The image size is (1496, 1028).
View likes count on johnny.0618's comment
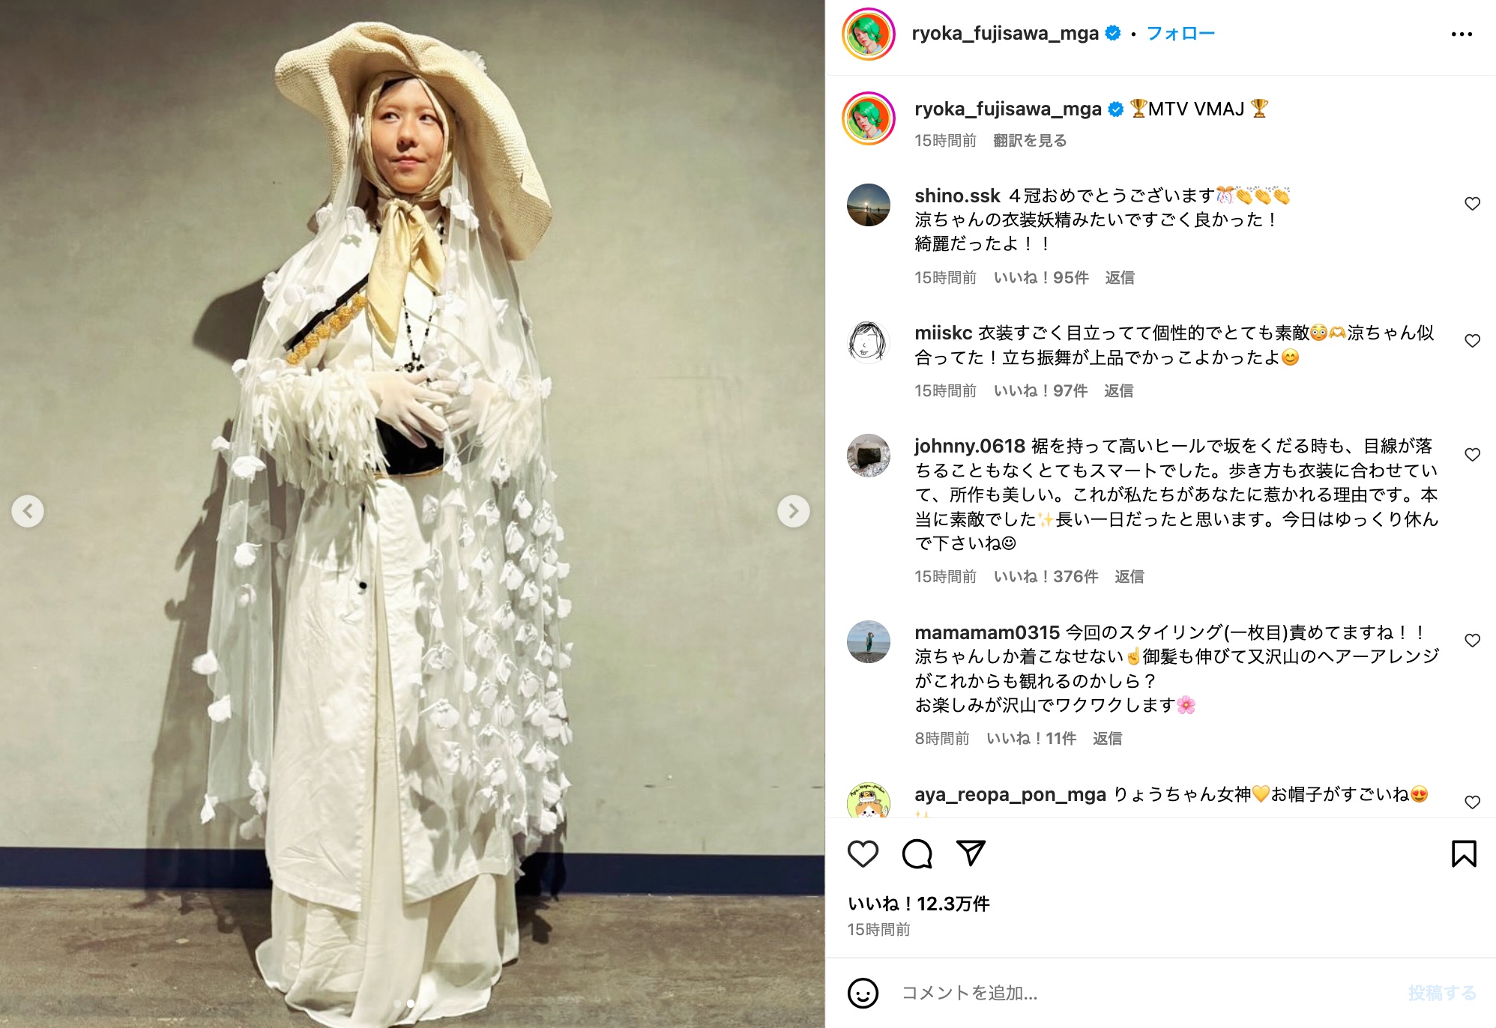1046,576
